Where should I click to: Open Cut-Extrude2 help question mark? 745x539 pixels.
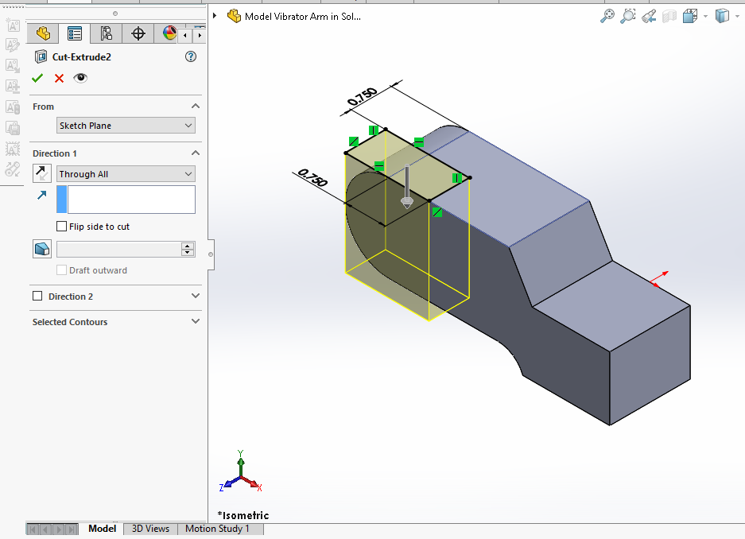click(190, 57)
